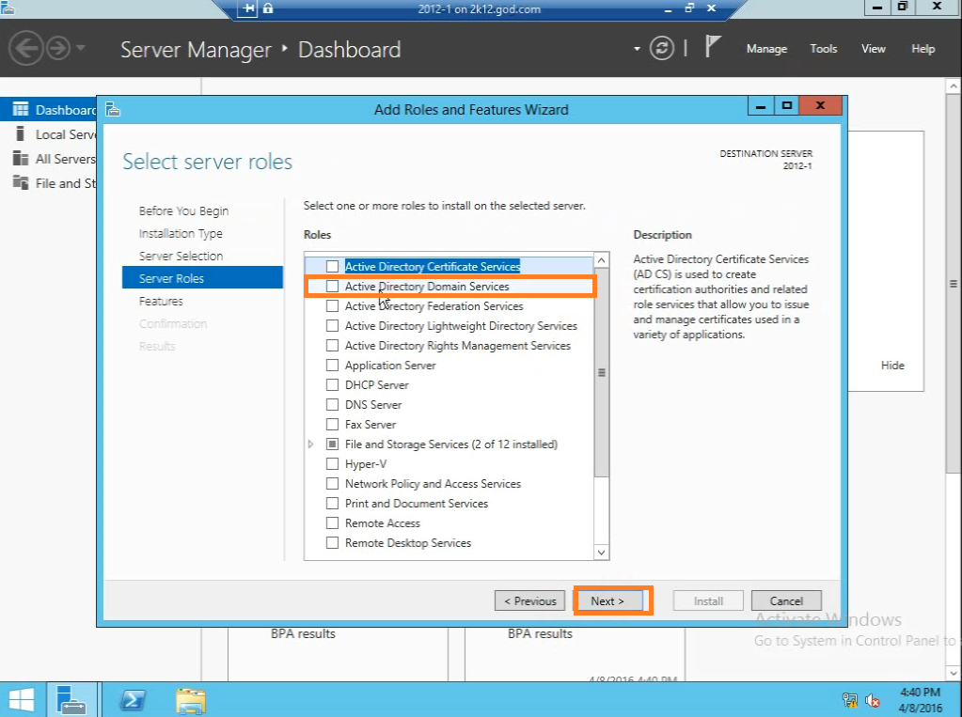Open the View menu
Screen dimensions: 962x717
874,49
